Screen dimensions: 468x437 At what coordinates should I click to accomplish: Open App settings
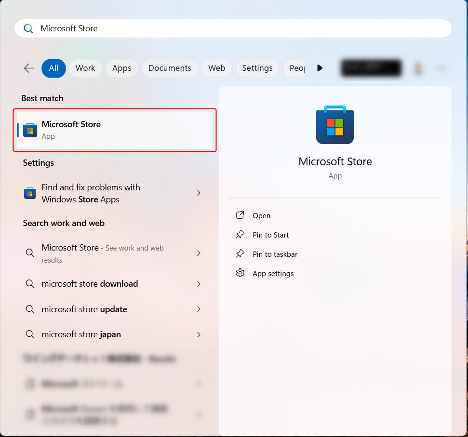click(x=335, y=274)
